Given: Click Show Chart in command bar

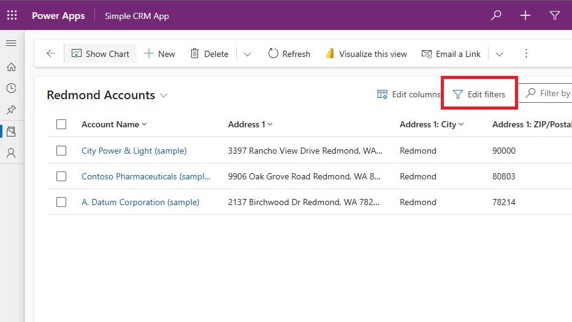Looking at the screenshot, I should click(x=101, y=54).
